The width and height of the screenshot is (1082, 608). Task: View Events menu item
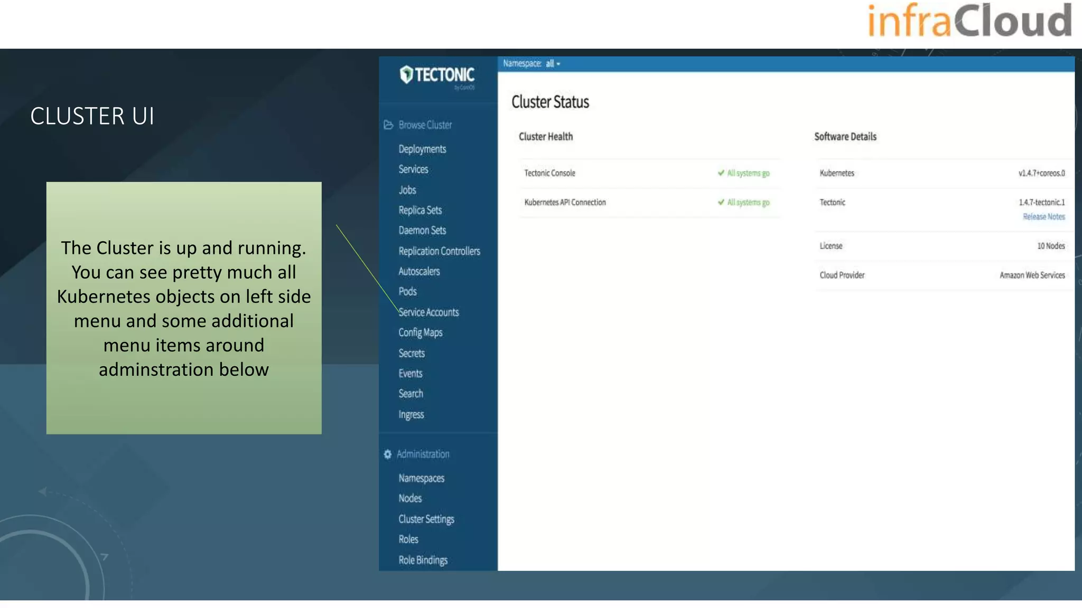(411, 374)
